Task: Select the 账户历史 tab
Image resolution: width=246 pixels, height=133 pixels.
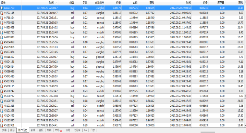Action: coord(23,130)
